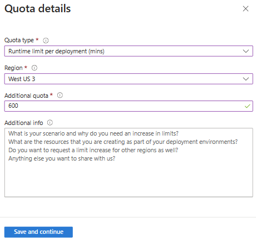Show info tooltip for Additional quota

click(60, 95)
